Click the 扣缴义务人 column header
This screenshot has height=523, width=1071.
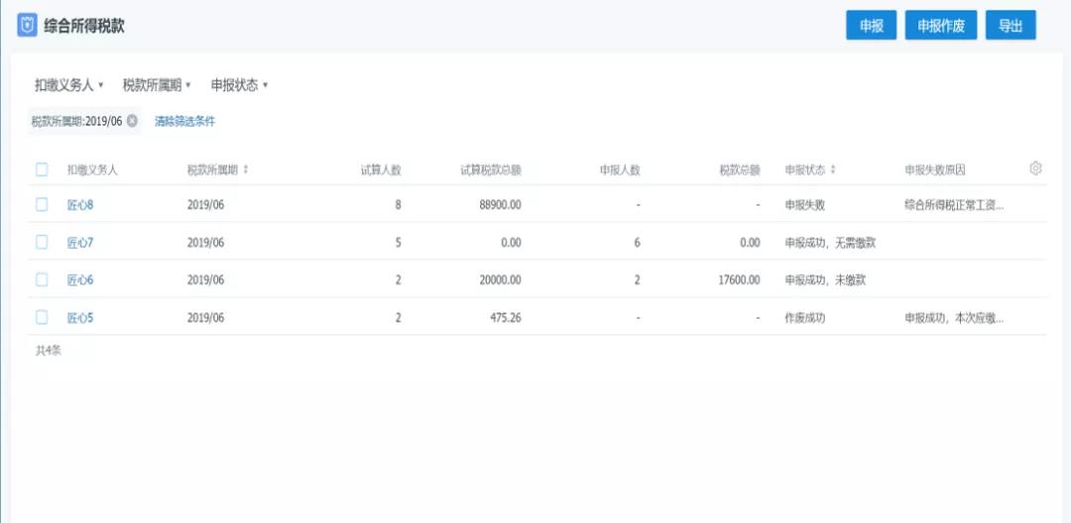pyautogui.click(x=92, y=169)
